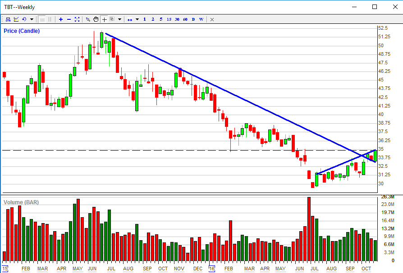403x273 pixels.
Task: Toggle the vertical lines button
Action: pyautogui.click(x=50, y=19)
